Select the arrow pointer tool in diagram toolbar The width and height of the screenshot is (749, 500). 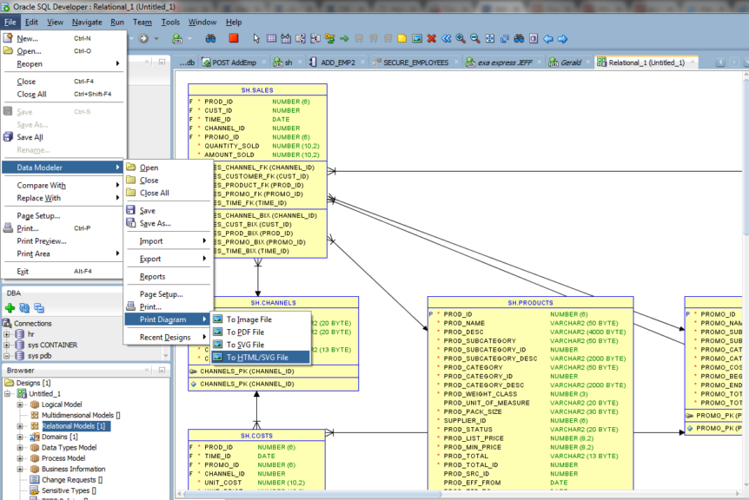click(256, 38)
